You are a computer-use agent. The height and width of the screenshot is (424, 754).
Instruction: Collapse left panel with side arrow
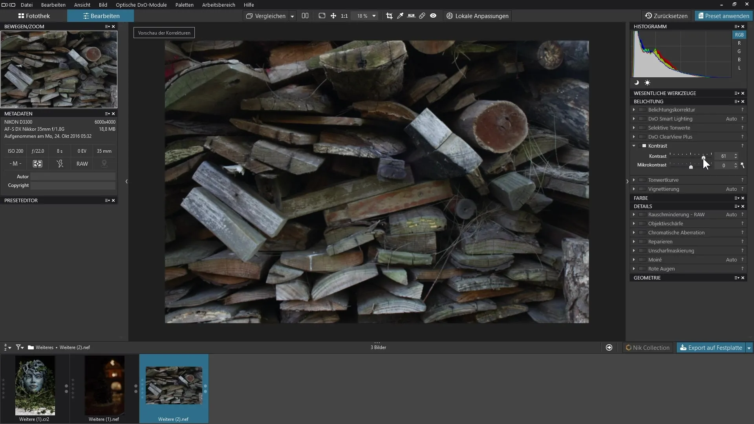(x=126, y=181)
